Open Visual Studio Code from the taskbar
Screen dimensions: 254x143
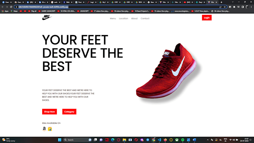159,140
